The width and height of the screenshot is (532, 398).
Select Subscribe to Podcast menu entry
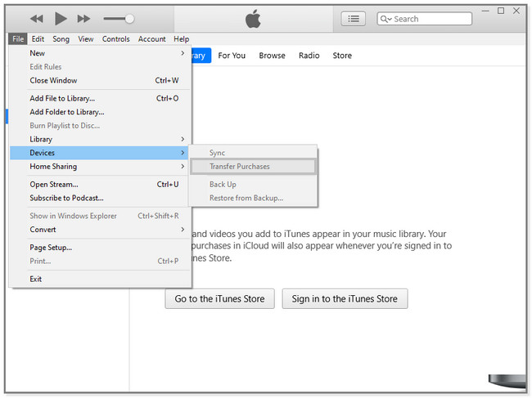click(66, 198)
